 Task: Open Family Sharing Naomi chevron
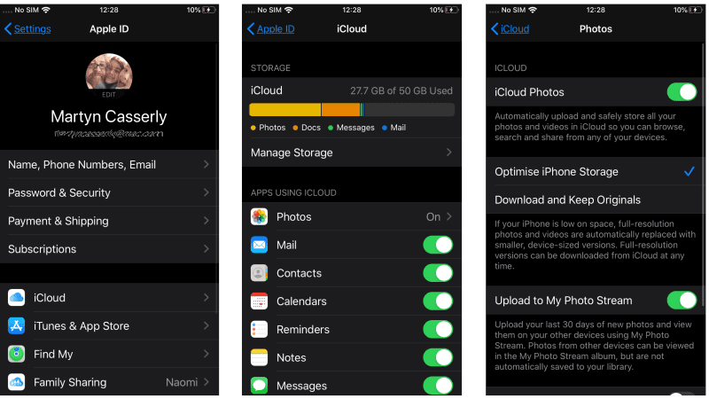[x=206, y=382]
